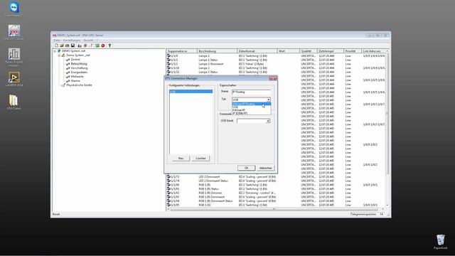Collapse the Demo System sub-node
455x256 pixels.
59,55
